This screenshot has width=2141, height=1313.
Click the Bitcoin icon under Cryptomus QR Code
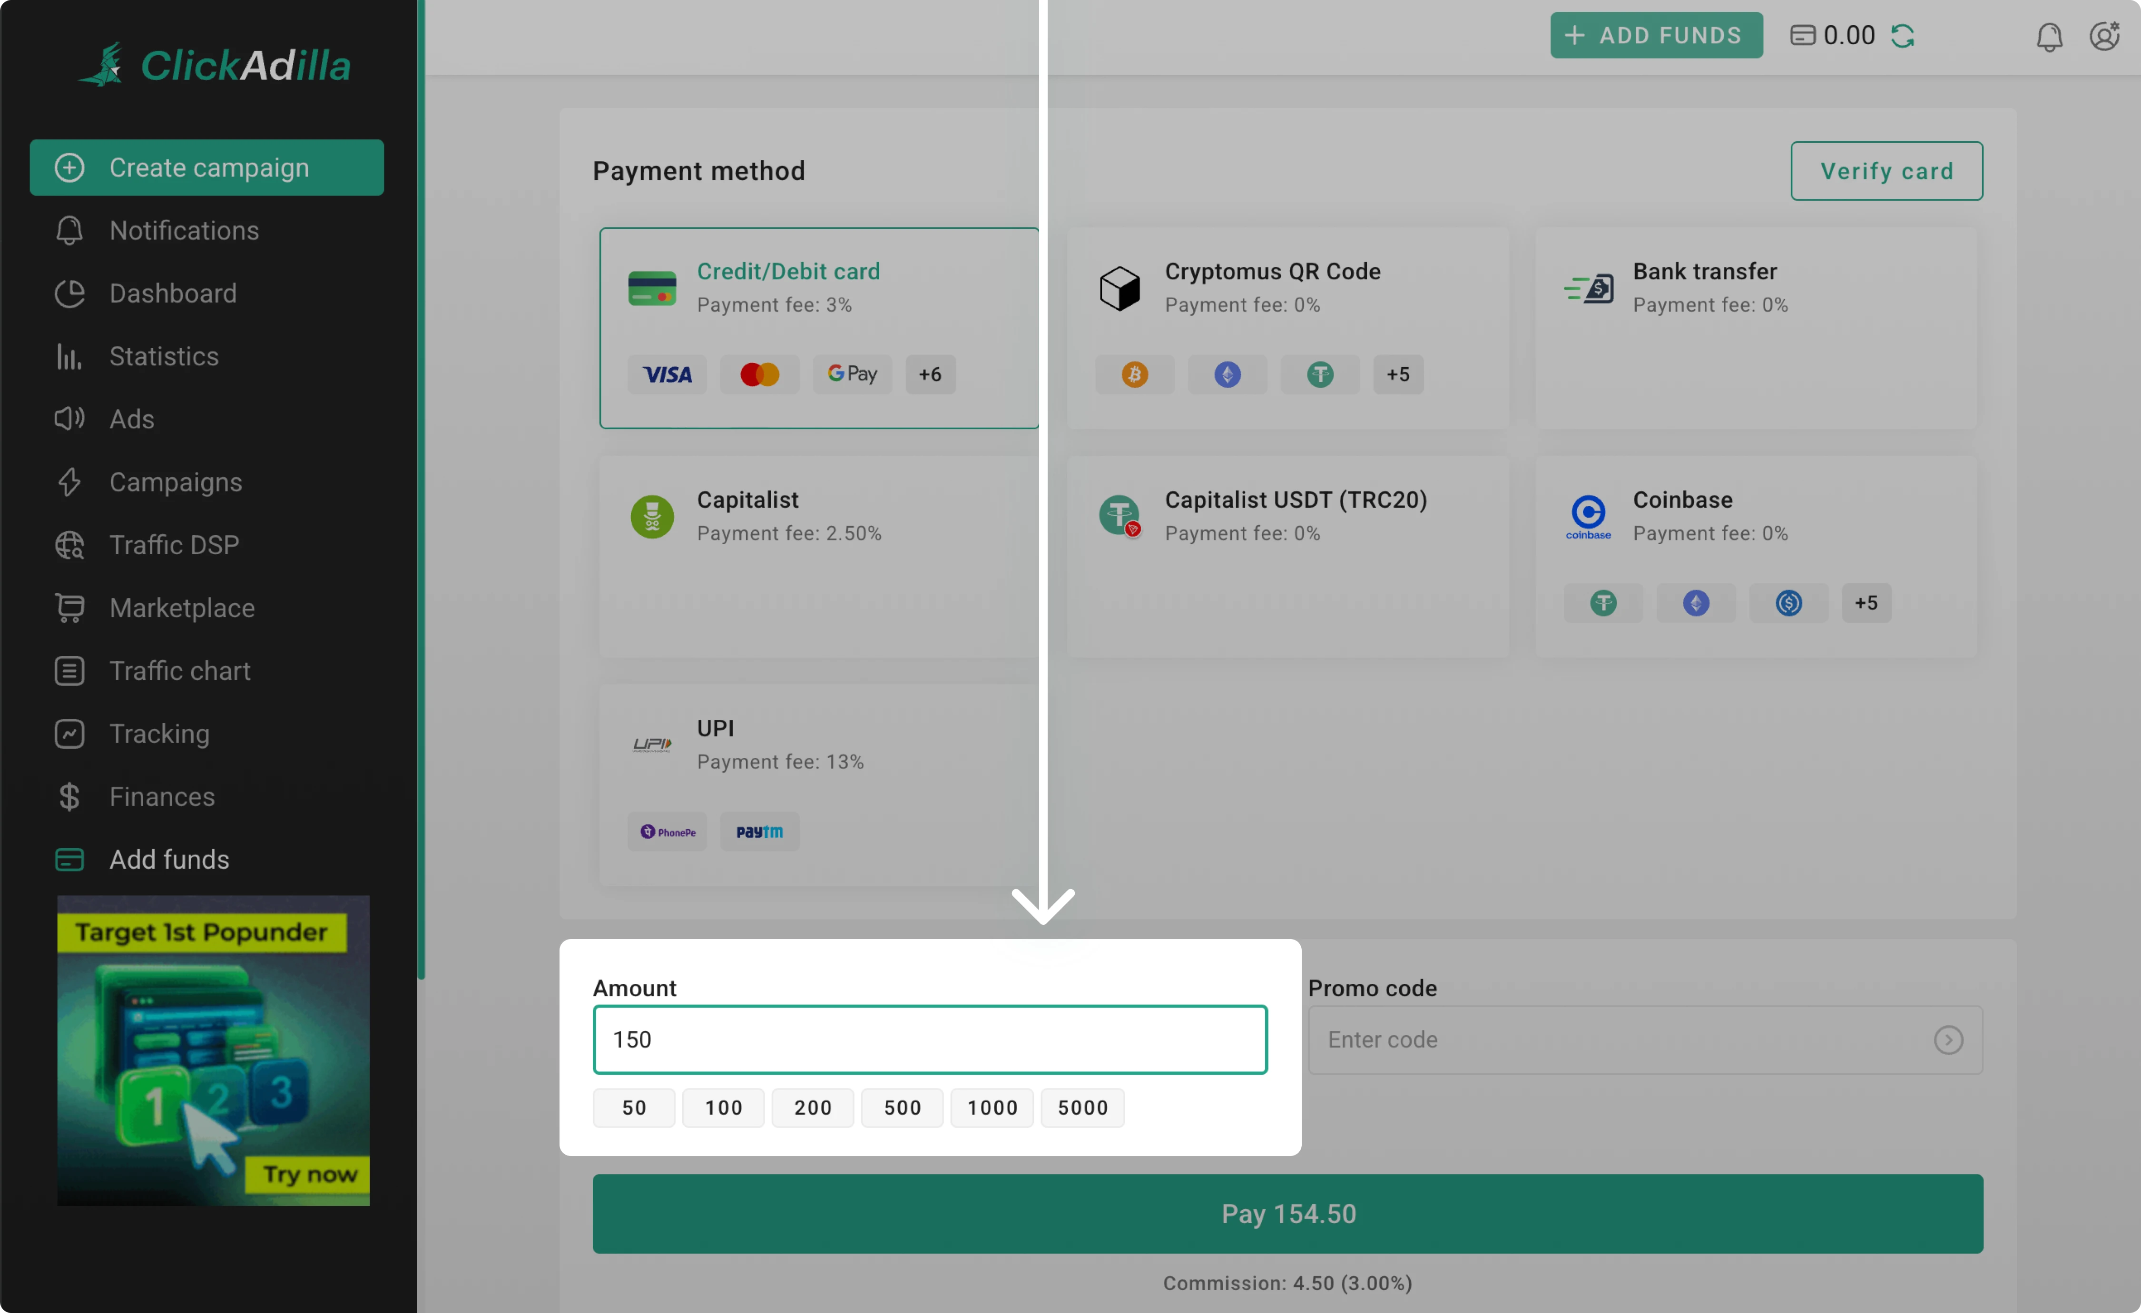click(1134, 373)
